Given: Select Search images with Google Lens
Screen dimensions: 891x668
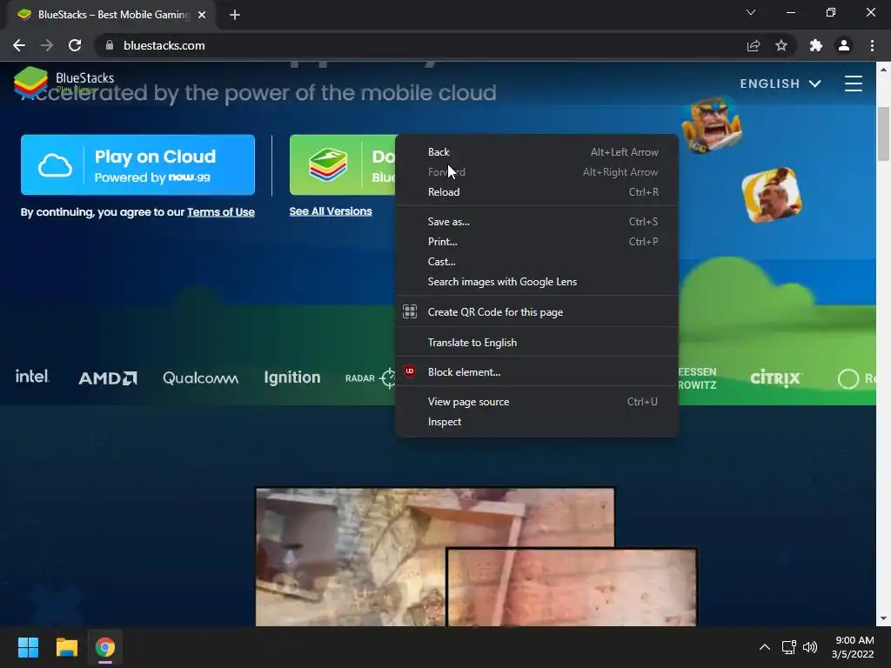Looking at the screenshot, I should point(536,282).
